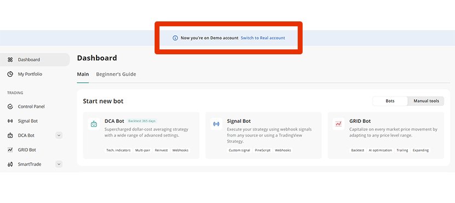Go to Control Panel in sidebar
This screenshot has width=455, height=203.
[x=31, y=106]
